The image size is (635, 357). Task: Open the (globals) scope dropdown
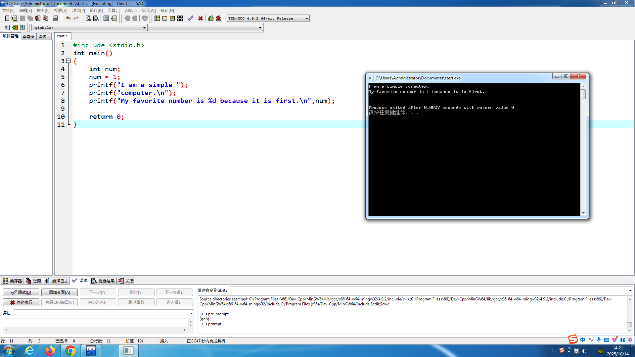(144, 28)
